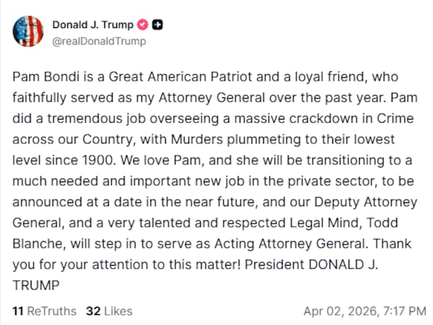Click the red verified checkmark badge
Image resolution: width=433 pixels, height=325 pixels.
(x=142, y=26)
